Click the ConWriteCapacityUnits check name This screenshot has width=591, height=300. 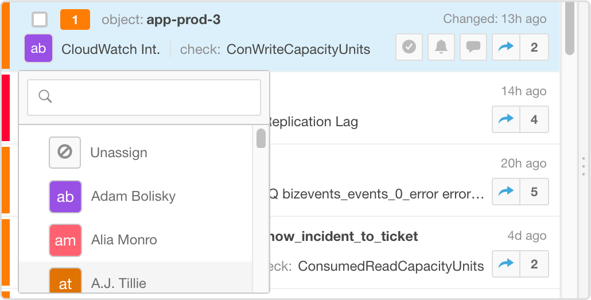[298, 49]
